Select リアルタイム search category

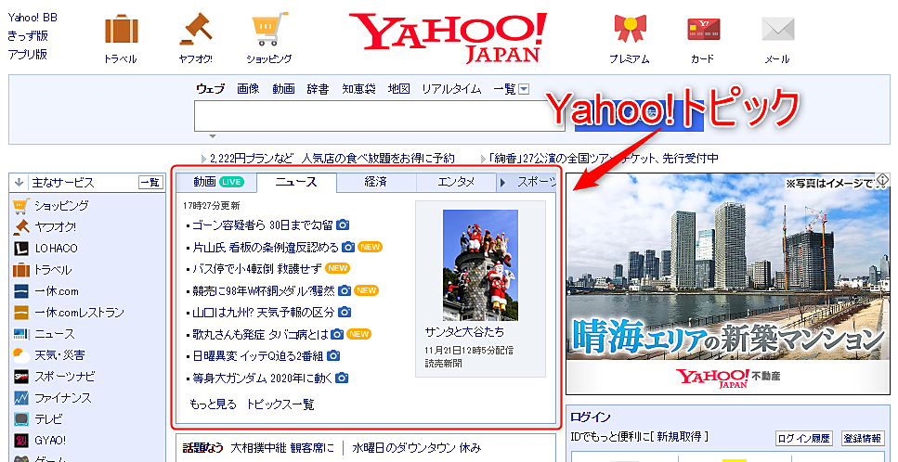coord(451,89)
